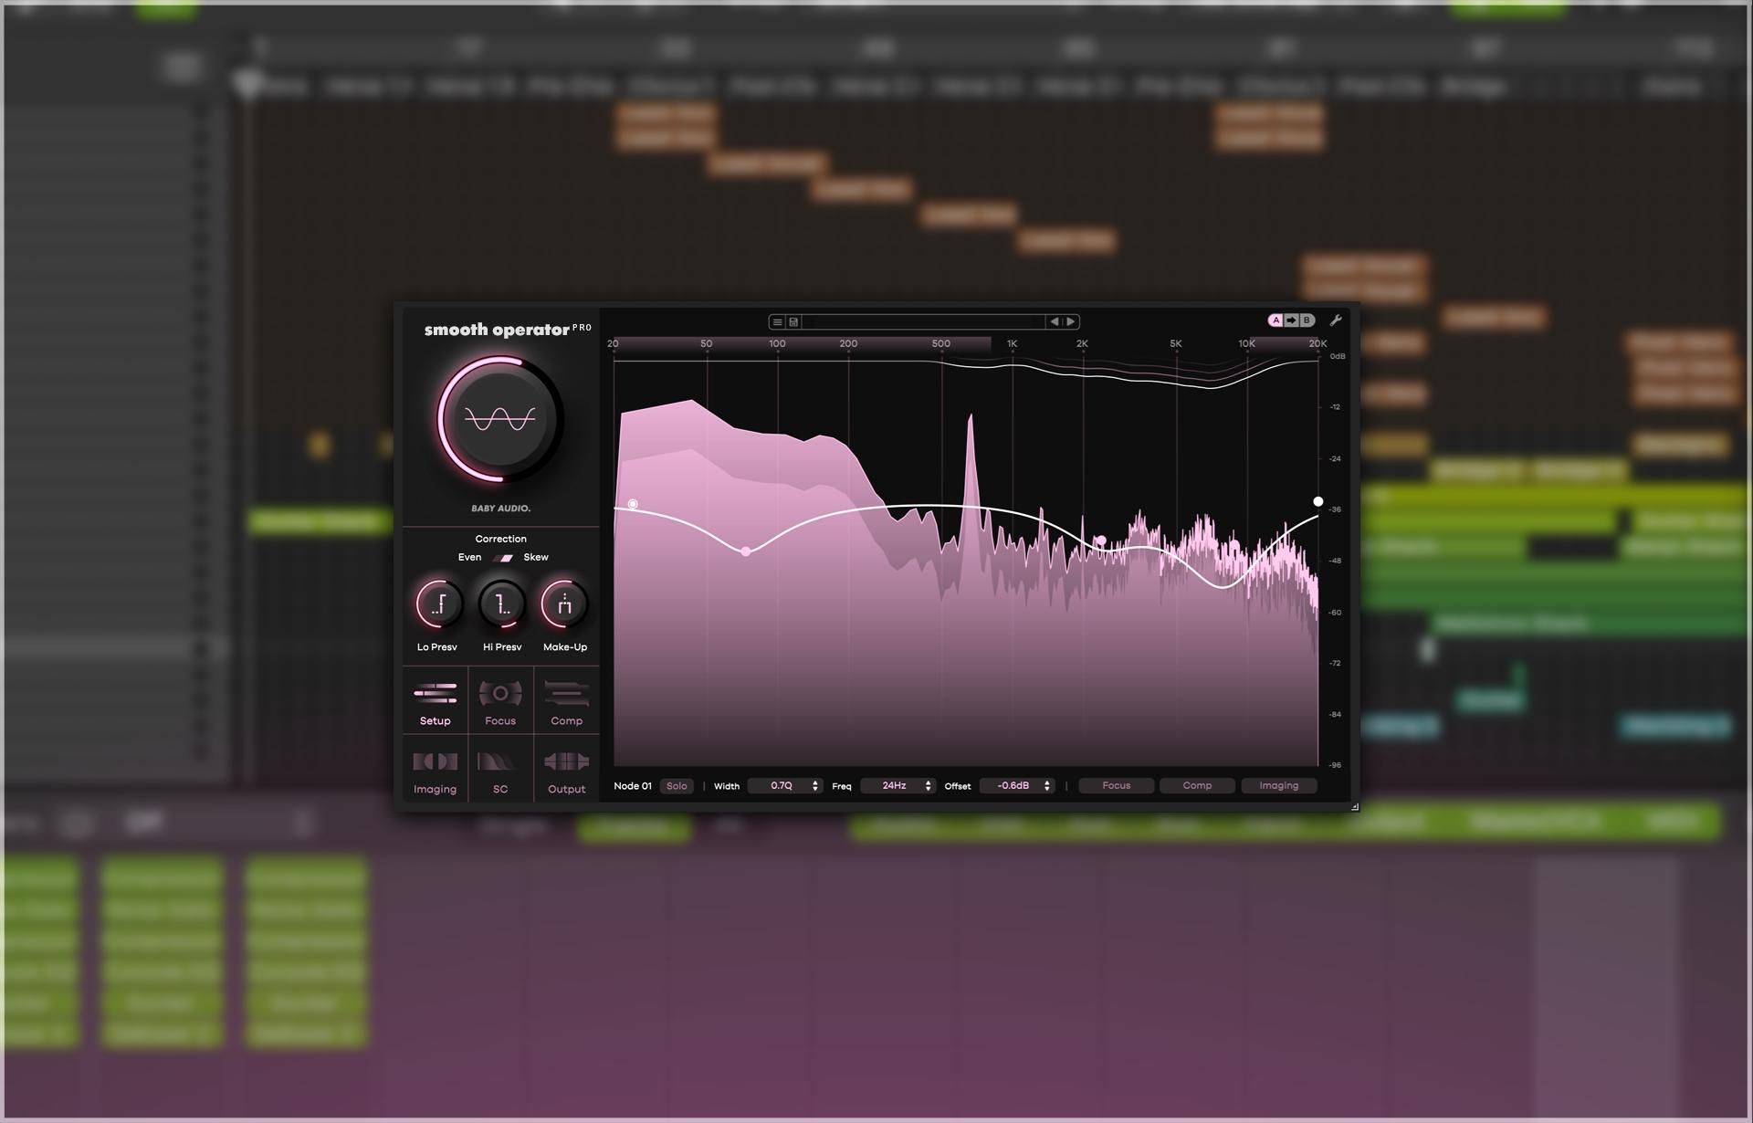This screenshot has width=1753, height=1123.
Task: Solo Node 01
Action: 677,786
